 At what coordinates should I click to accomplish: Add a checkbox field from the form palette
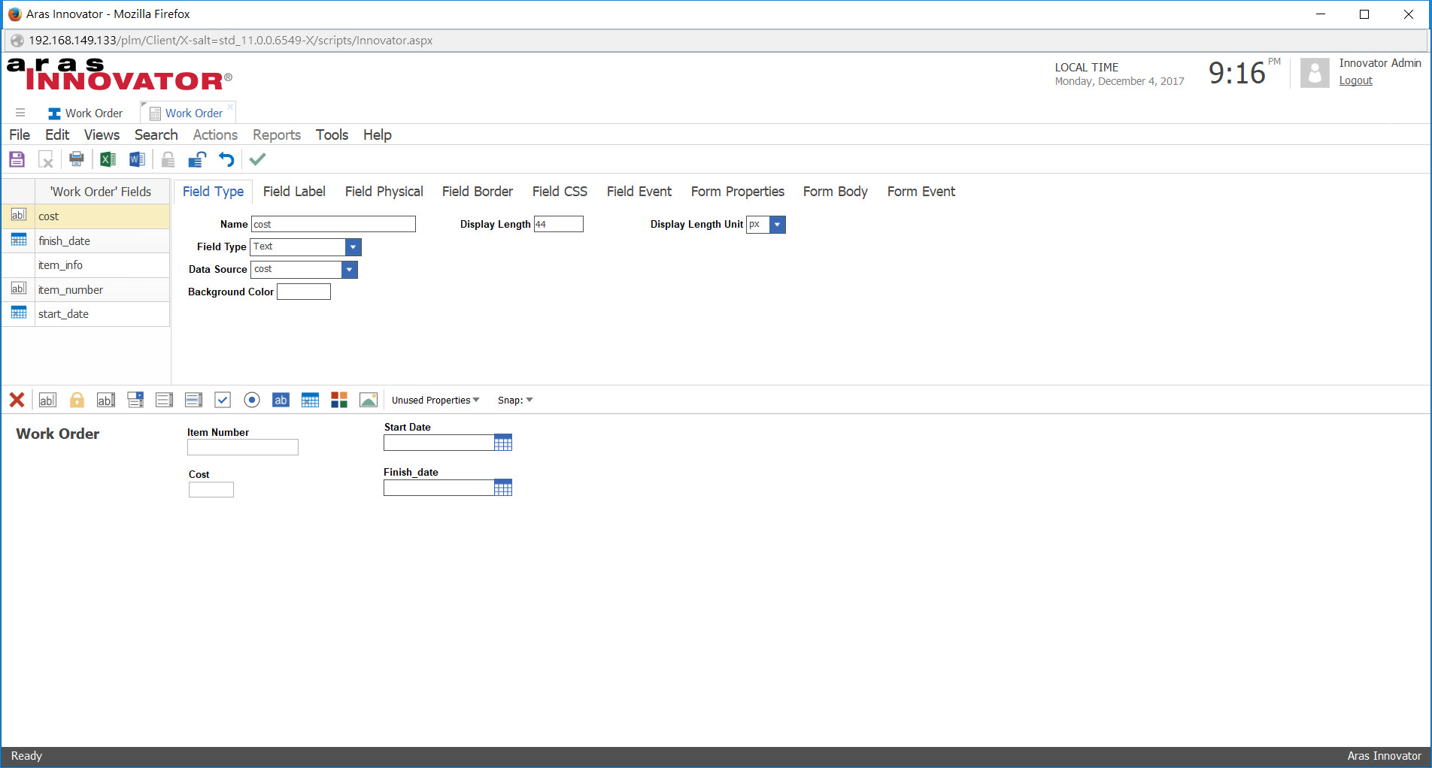click(x=223, y=400)
